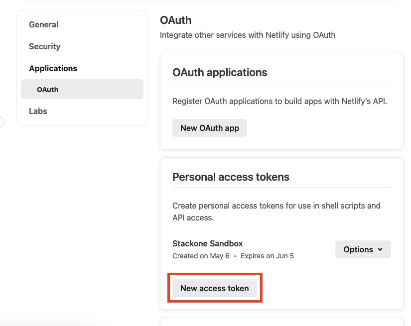Click the New OAuth app button

(x=209, y=128)
